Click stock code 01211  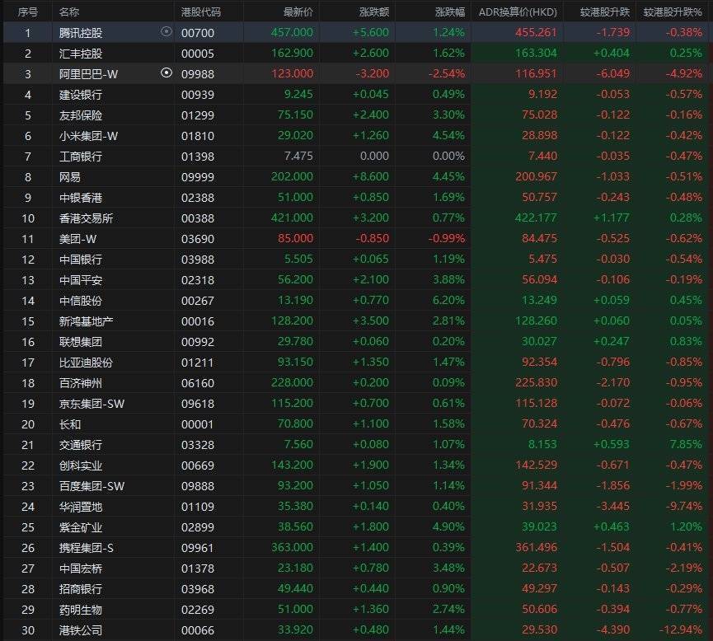(197, 363)
